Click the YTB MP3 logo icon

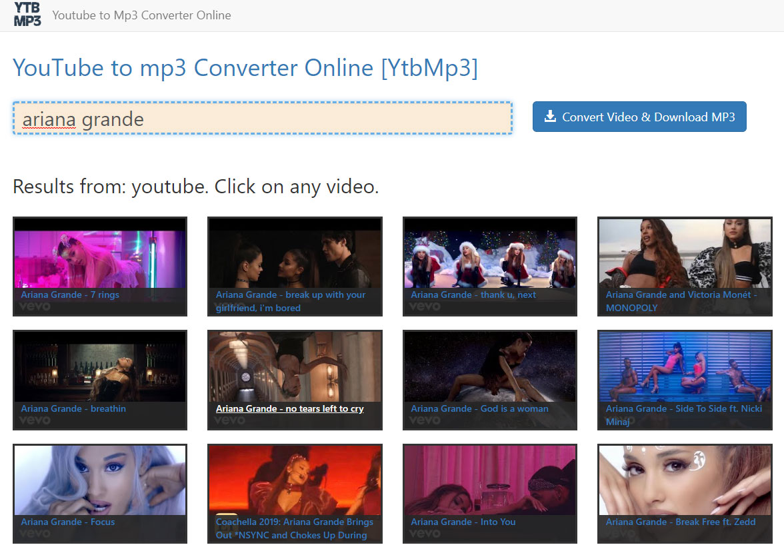[27, 14]
